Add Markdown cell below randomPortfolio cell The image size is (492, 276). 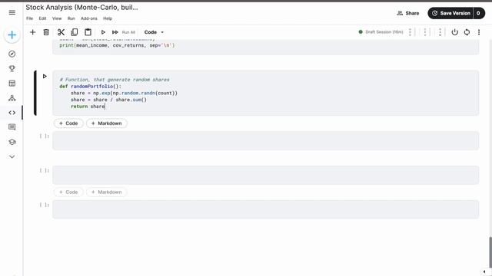pos(107,123)
